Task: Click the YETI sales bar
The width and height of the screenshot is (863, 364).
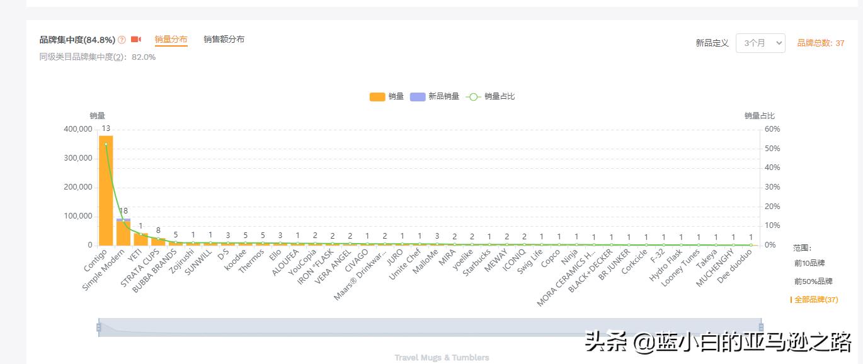Action: [x=140, y=239]
